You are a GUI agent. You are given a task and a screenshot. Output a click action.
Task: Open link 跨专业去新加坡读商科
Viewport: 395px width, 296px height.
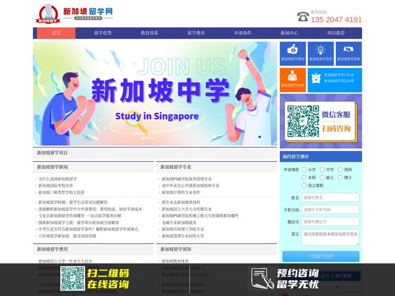181,202
